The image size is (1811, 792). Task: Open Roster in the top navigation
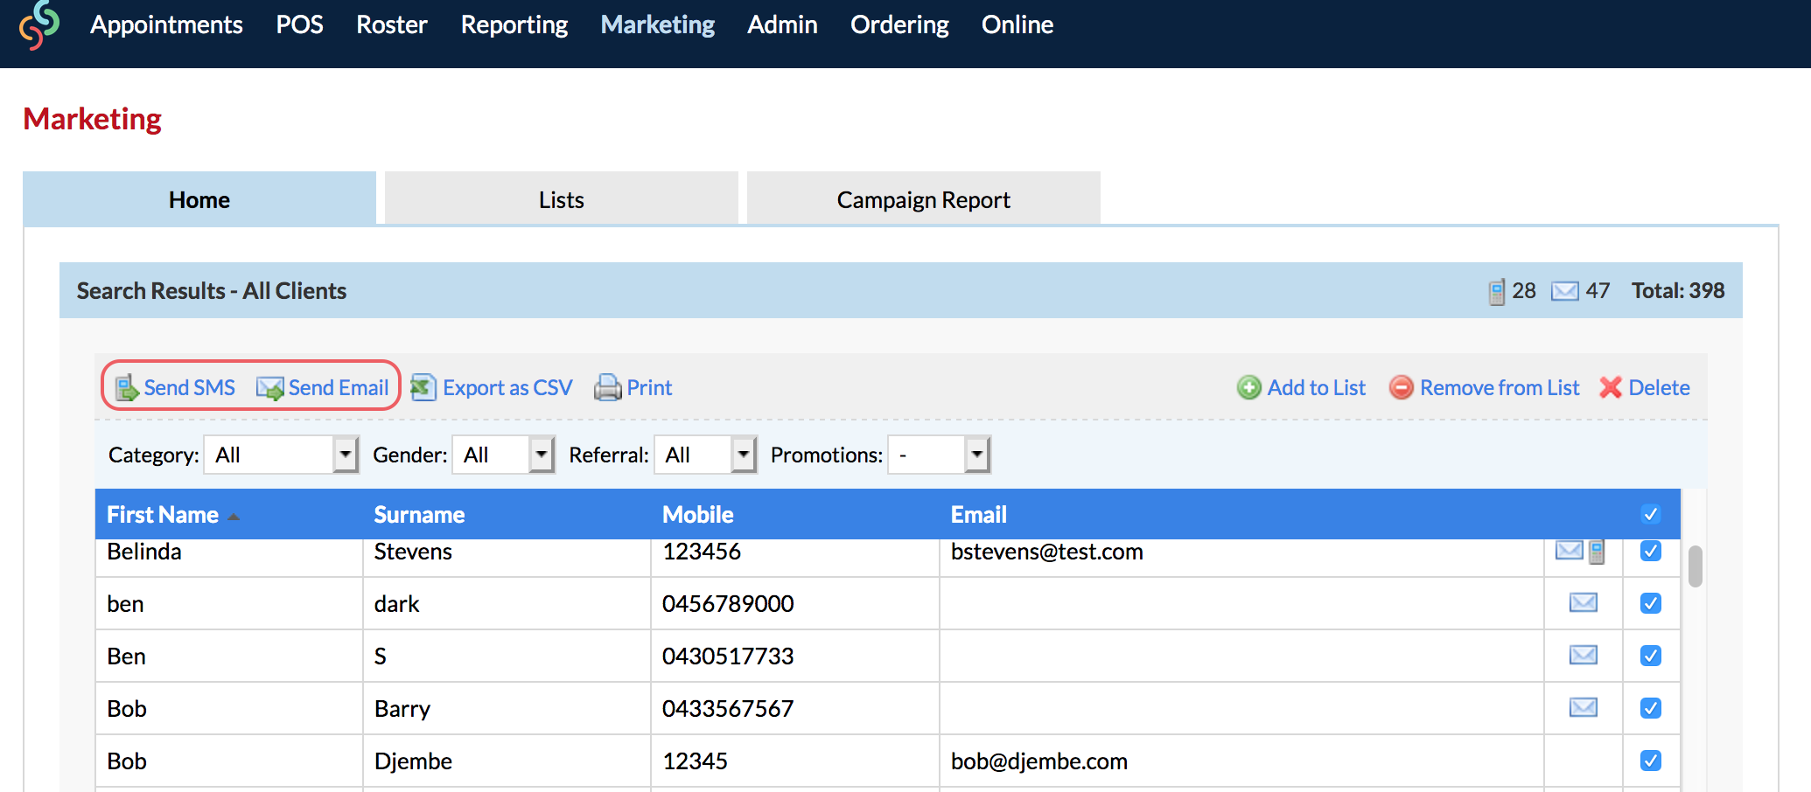pos(391,24)
